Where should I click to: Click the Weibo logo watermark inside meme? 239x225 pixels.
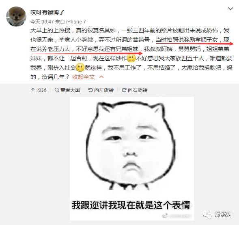coord(165,215)
